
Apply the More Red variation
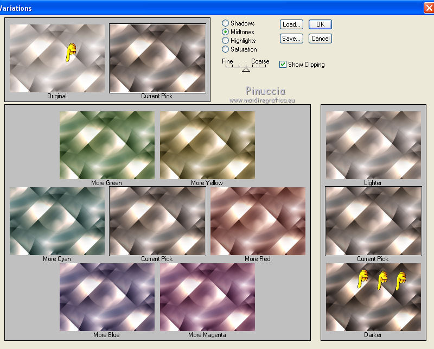click(258, 221)
